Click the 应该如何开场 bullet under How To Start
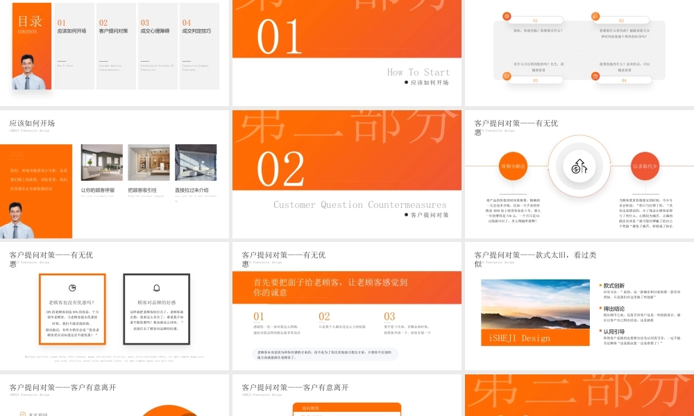694x416 pixels. point(427,83)
